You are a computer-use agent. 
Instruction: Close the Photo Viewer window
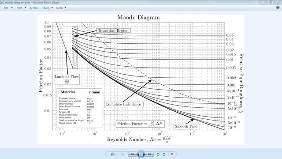(278, 2)
